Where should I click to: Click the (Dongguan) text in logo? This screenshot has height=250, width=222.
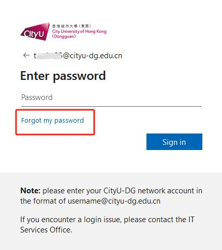64,37
